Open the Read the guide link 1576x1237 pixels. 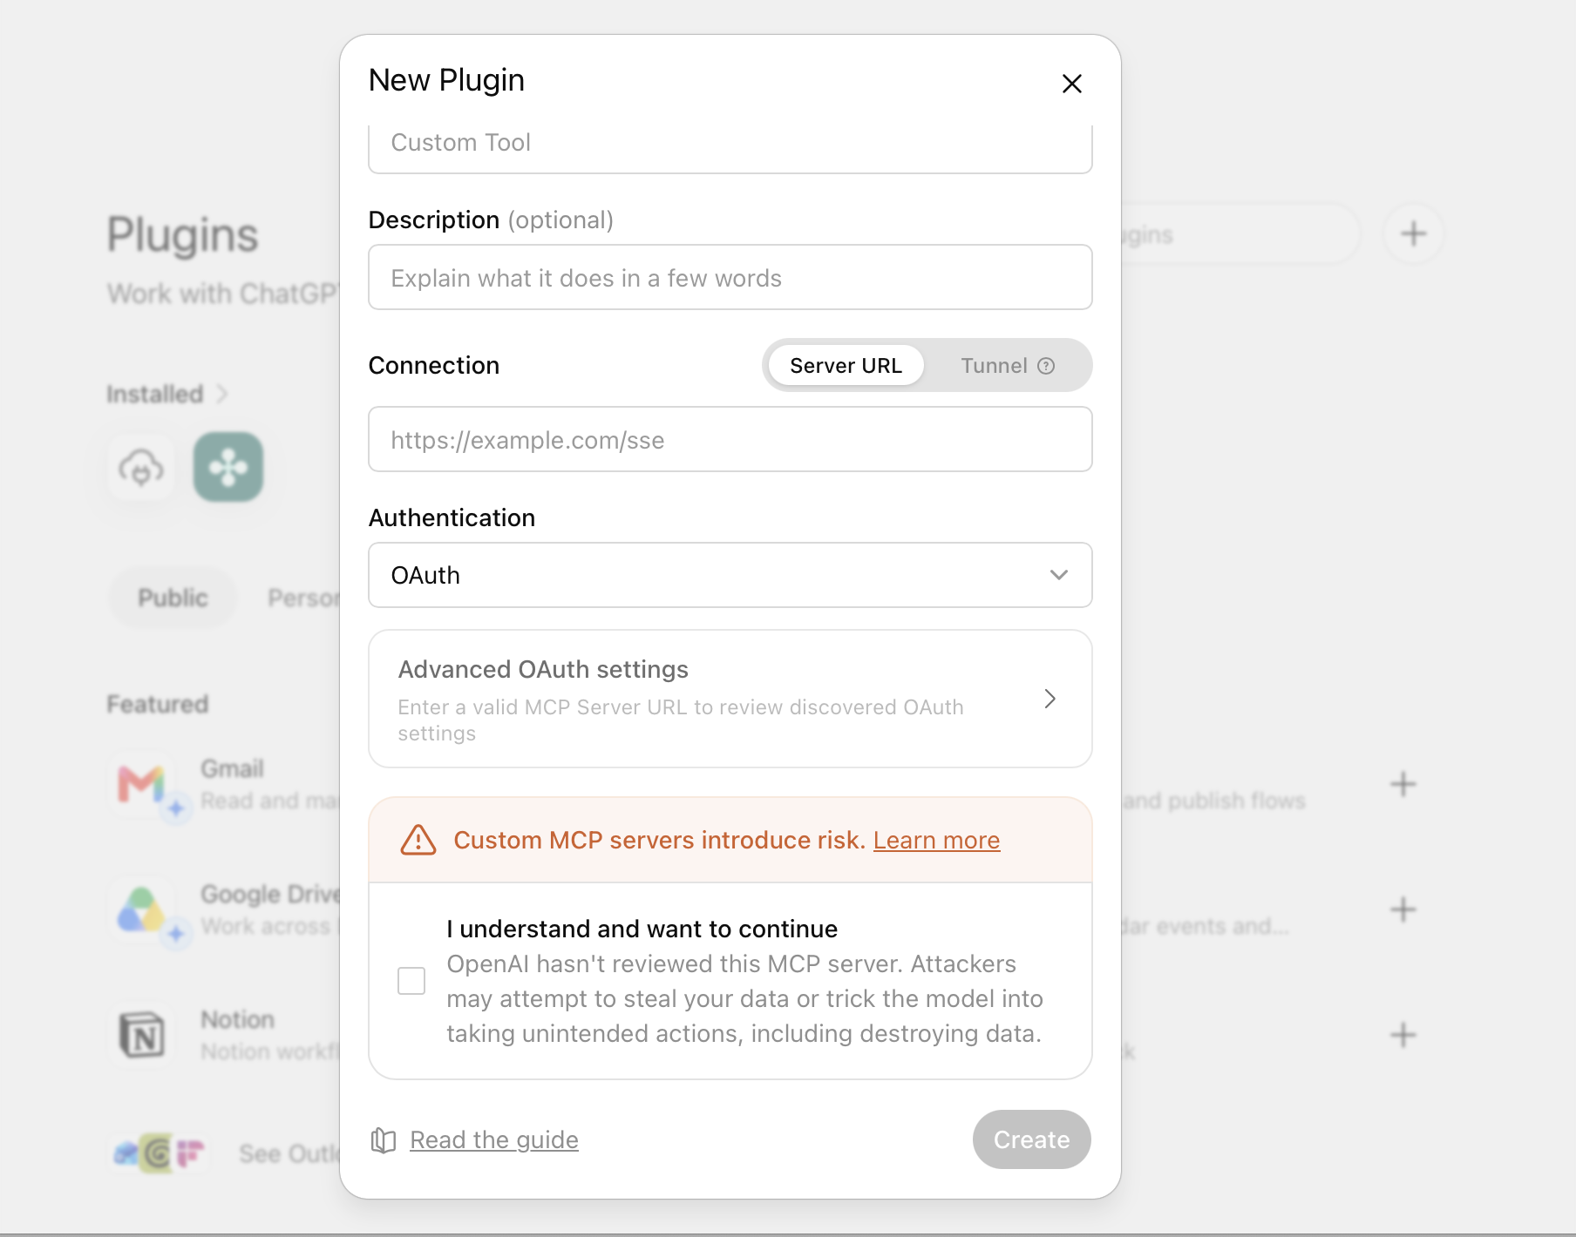pos(494,1140)
